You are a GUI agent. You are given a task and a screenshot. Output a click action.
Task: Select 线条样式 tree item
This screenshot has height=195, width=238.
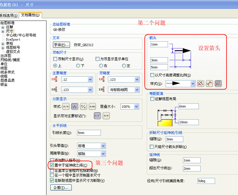point(8,72)
